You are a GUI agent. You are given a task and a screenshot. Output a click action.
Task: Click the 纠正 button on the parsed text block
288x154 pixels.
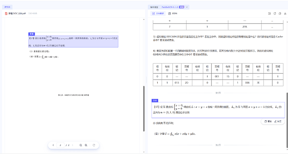(x=278, y=122)
